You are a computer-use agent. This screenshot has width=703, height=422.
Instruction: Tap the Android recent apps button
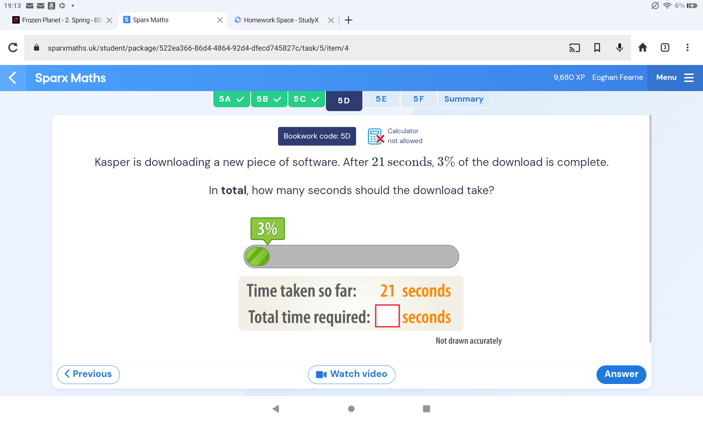pyautogui.click(x=426, y=409)
